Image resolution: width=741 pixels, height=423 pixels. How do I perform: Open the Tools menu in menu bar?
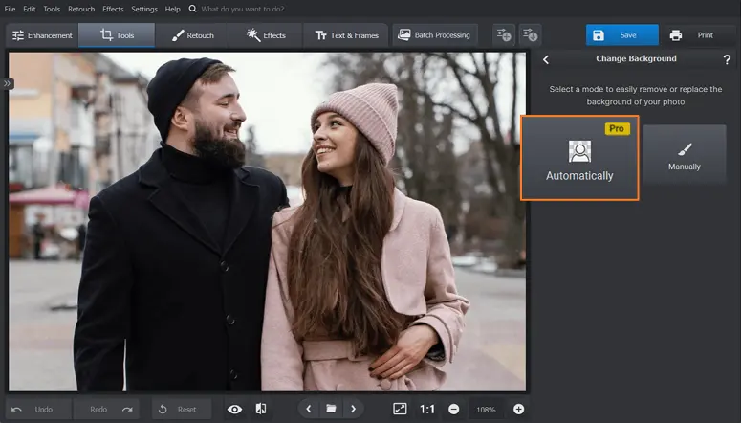52,9
